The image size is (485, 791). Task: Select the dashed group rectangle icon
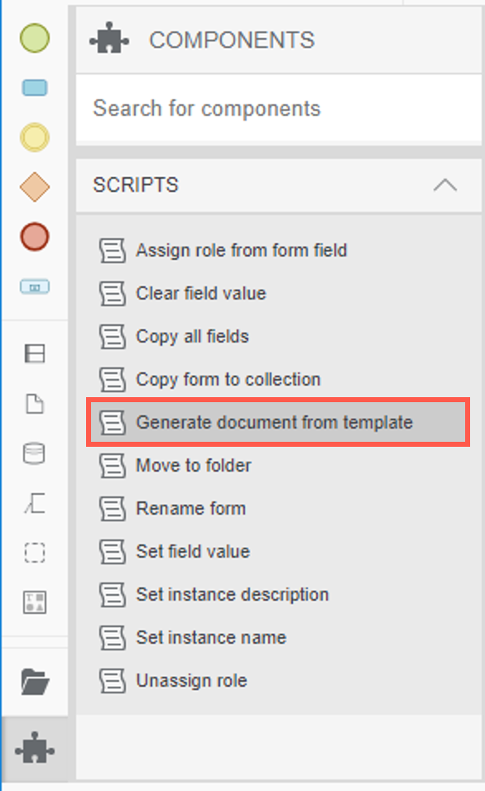point(35,553)
